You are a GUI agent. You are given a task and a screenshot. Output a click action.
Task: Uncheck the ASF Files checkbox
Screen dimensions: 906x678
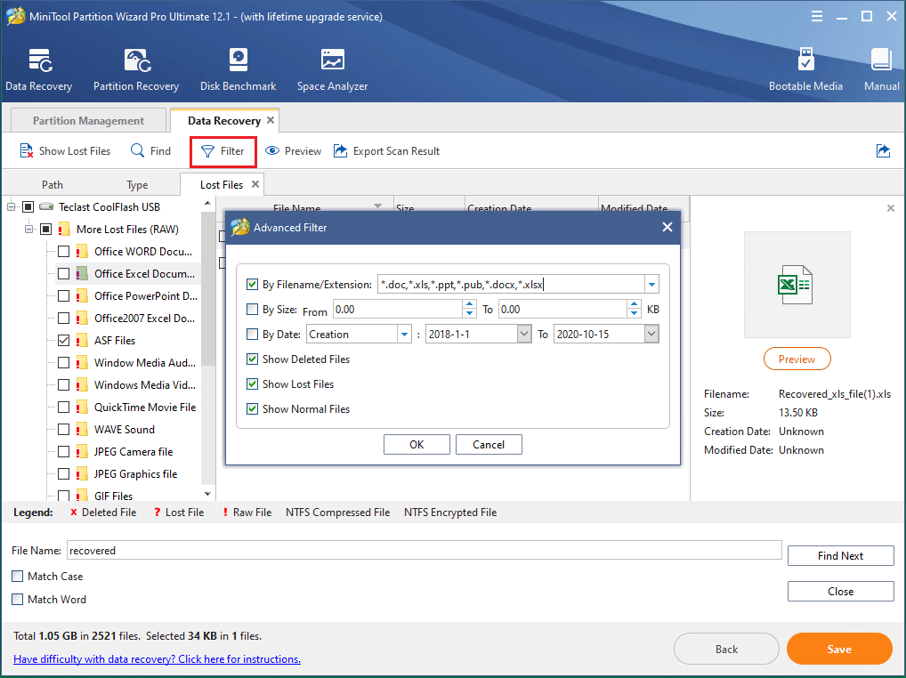tap(63, 340)
